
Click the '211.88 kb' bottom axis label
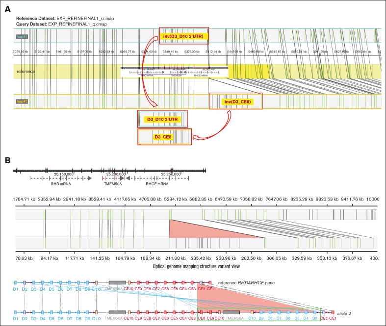[x=176, y=258]
